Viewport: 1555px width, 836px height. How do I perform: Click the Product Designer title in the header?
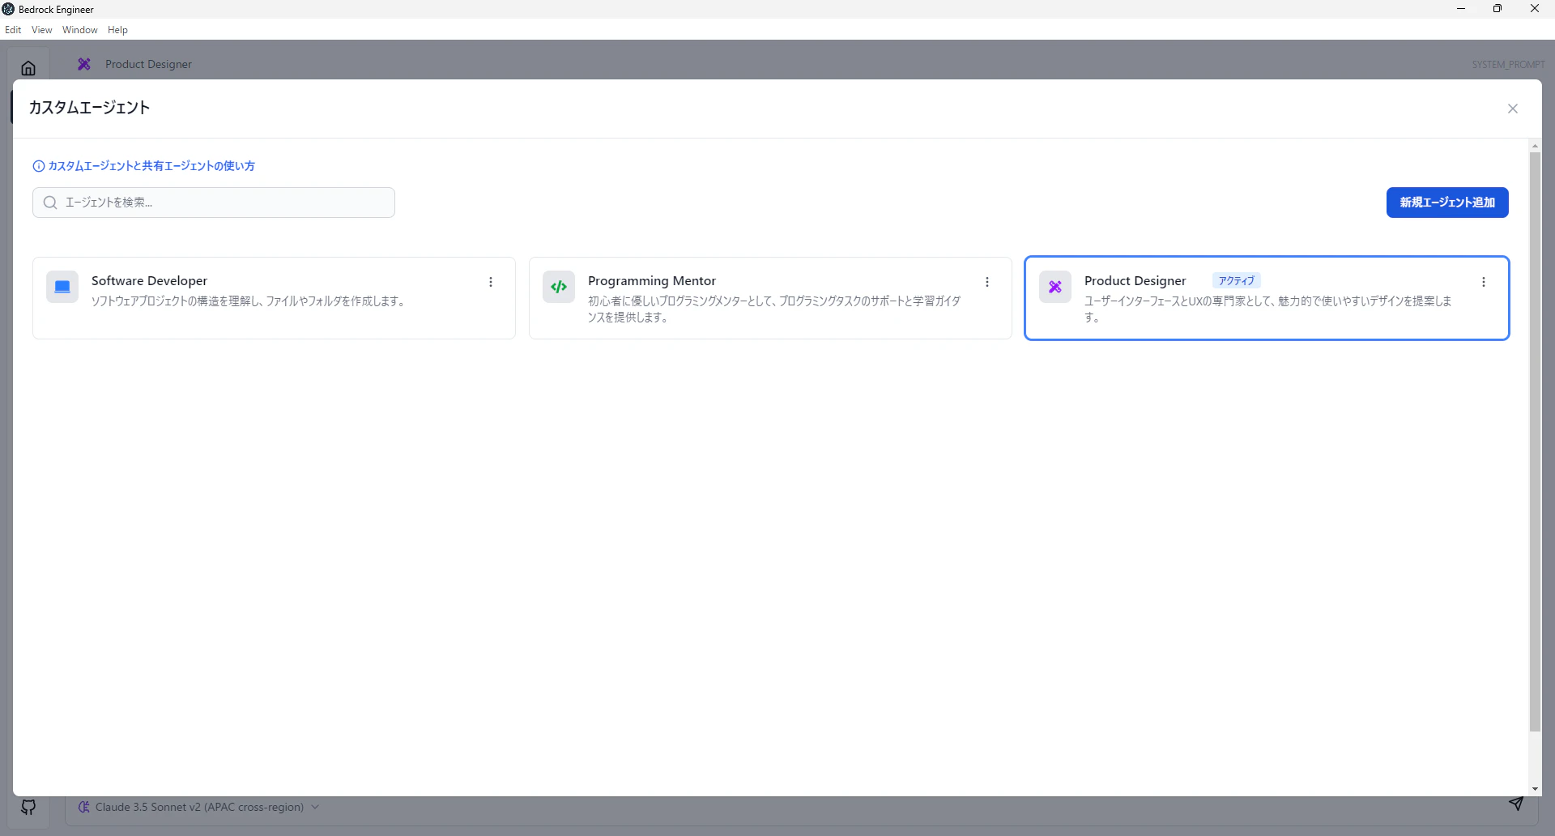[148, 64]
